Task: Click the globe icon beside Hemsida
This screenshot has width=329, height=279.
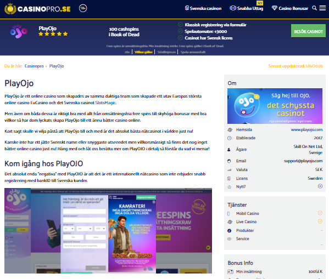Action: (230, 130)
